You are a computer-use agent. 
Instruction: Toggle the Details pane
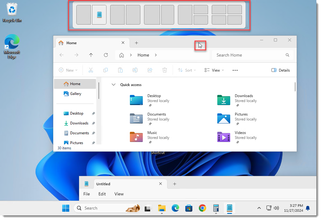pyautogui.click(x=280, y=70)
